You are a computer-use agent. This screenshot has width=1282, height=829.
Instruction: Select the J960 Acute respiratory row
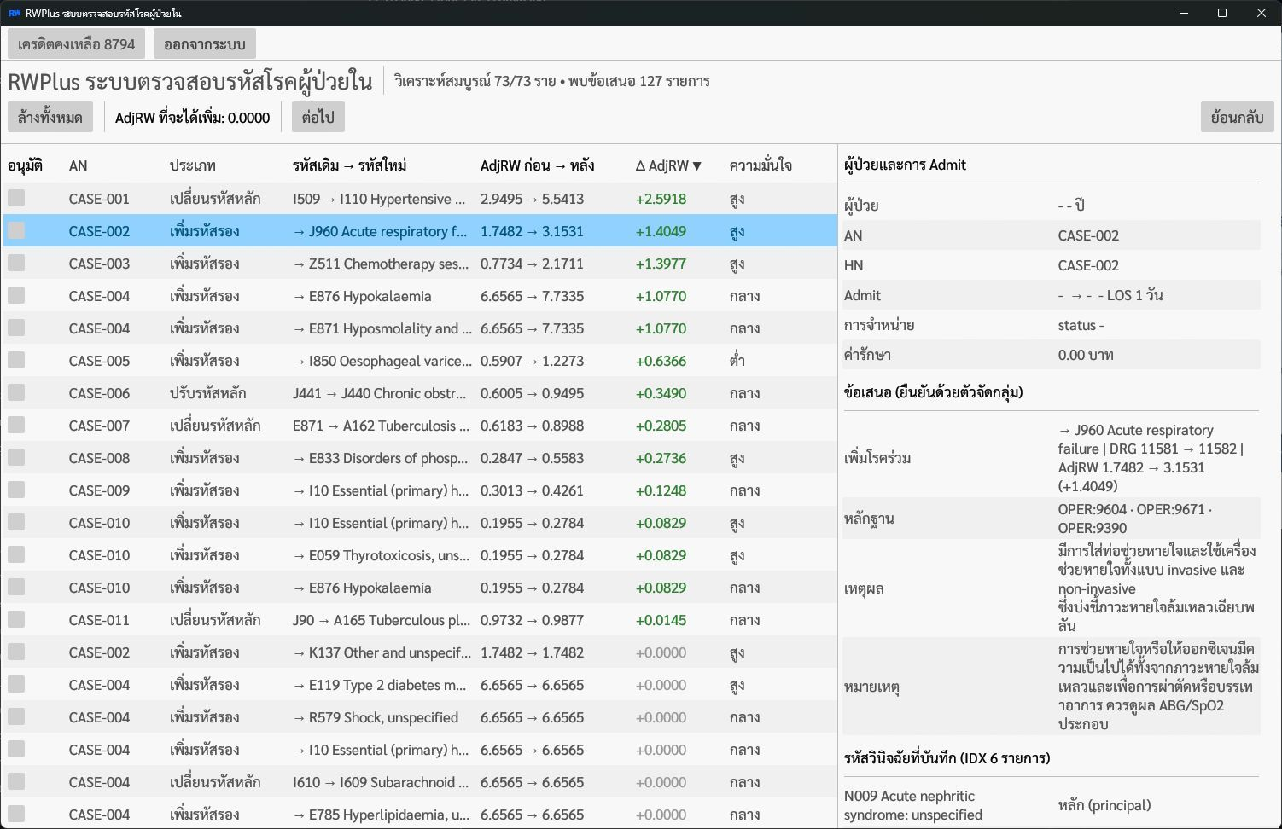(x=420, y=231)
